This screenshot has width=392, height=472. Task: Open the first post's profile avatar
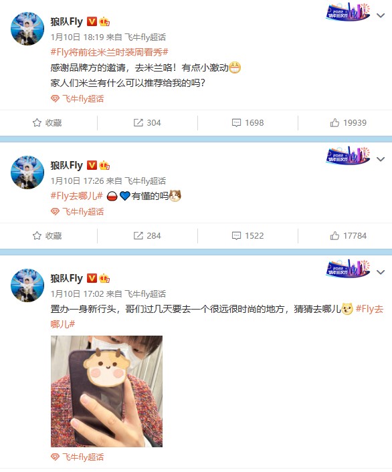(27, 29)
